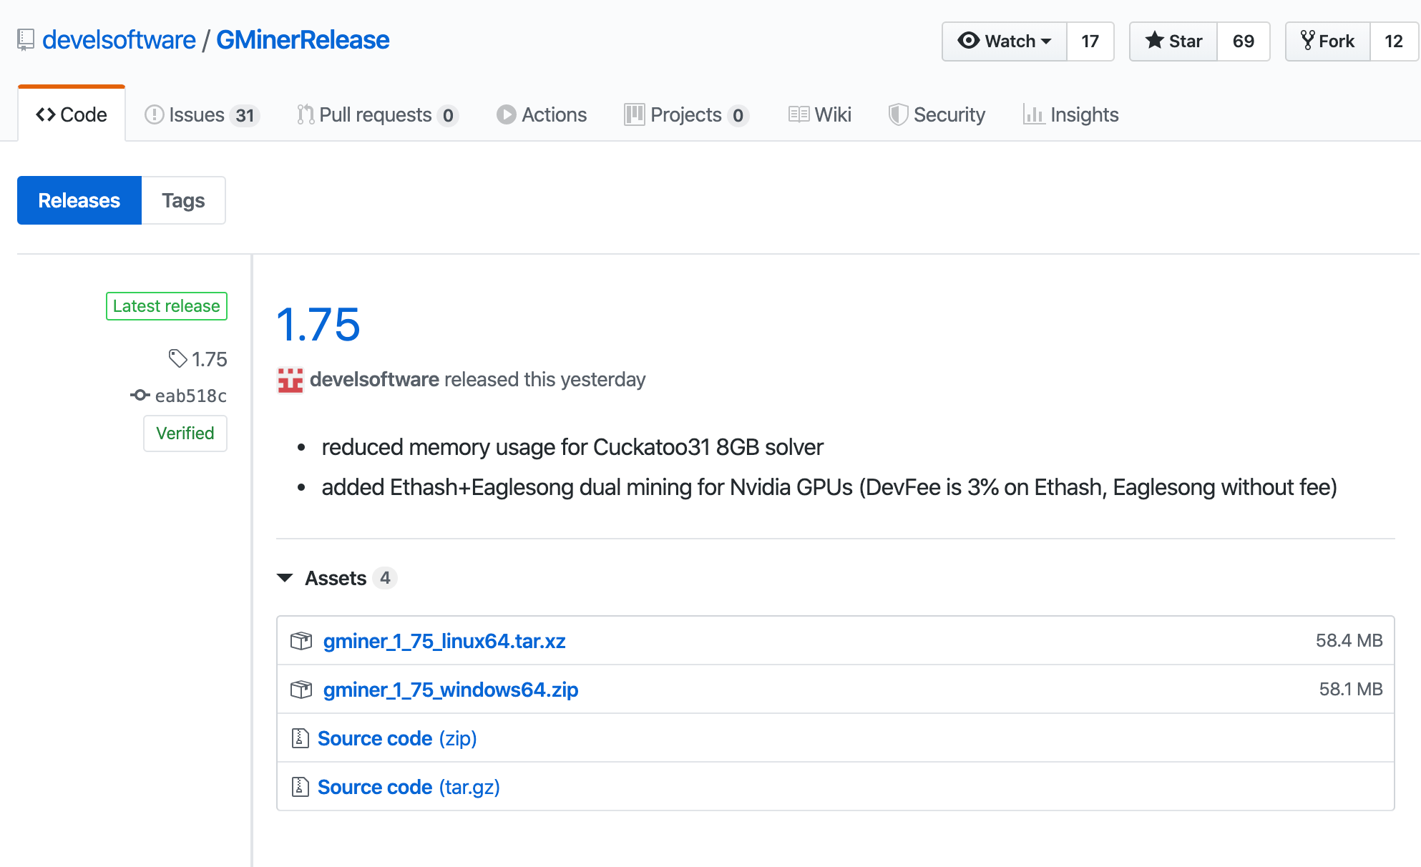The image size is (1421, 867).
Task: View the stargazers count 69
Action: pyautogui.click(x=1243, y=41)
